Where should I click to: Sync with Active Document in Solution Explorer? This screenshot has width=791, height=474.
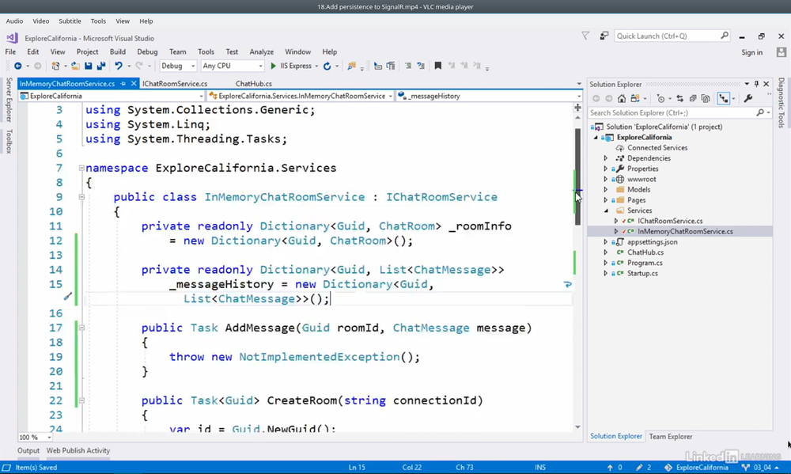tap(680, 98)
